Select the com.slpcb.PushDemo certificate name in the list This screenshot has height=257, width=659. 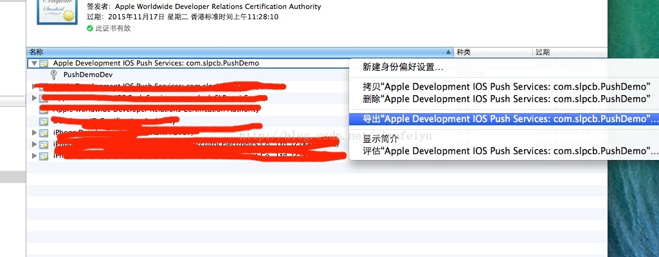(x=156, y=64)
